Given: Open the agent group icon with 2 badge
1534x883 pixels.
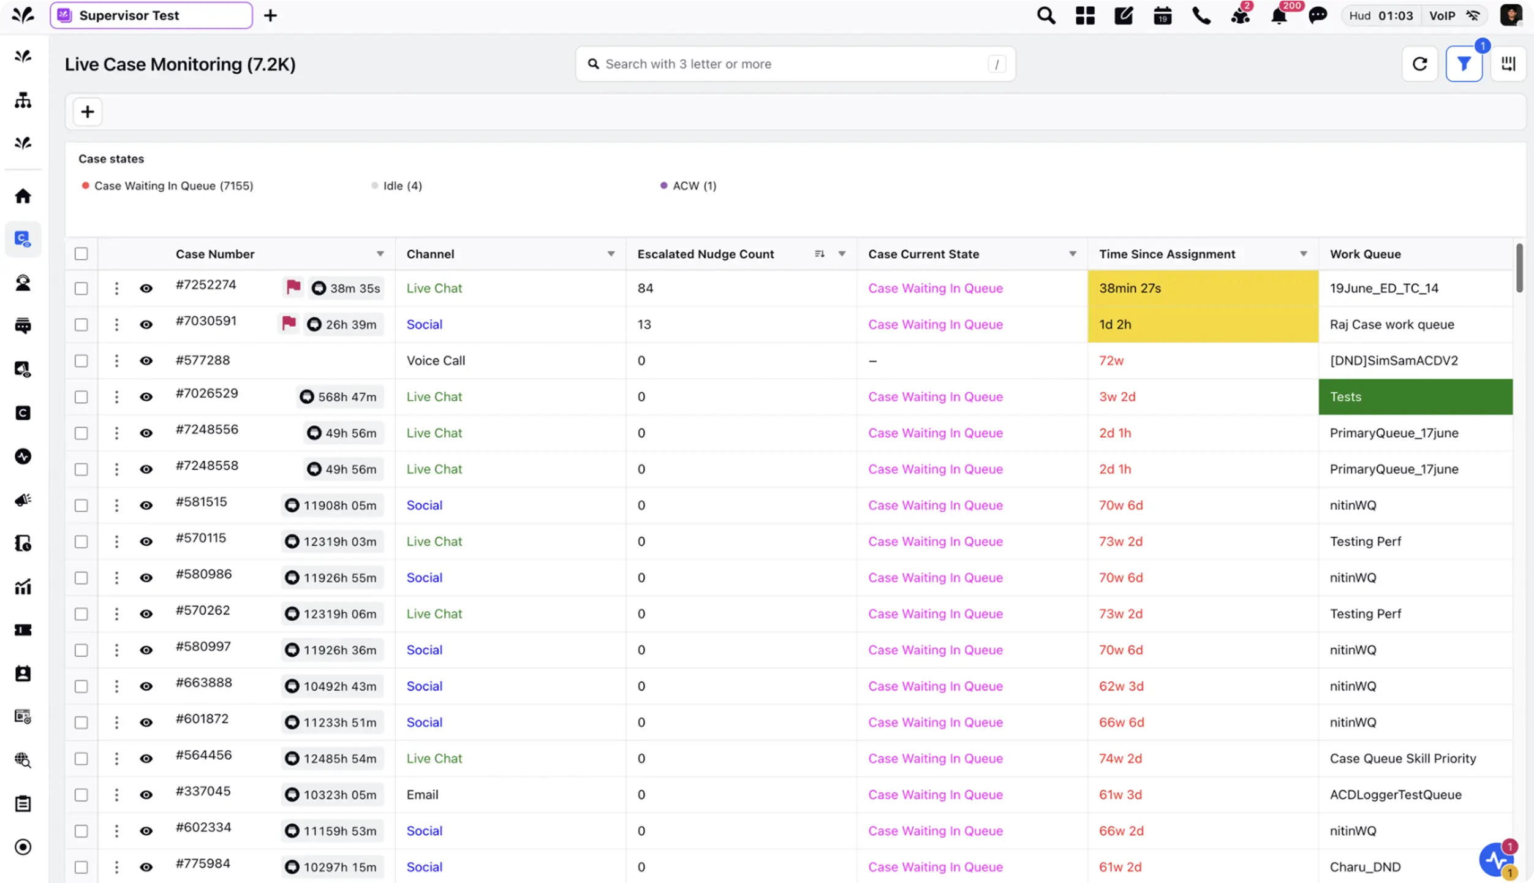Looking at the screenshot, I should (x=1241, y=15).
